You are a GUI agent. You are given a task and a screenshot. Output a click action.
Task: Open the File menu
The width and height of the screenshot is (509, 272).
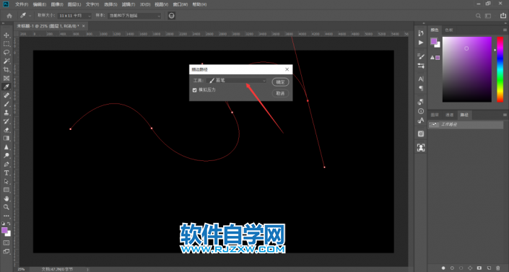22,4
